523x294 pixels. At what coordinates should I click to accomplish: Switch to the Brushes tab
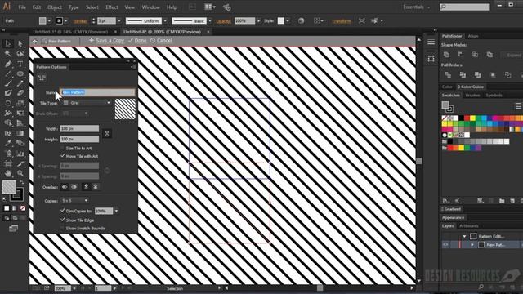[472, 96]
